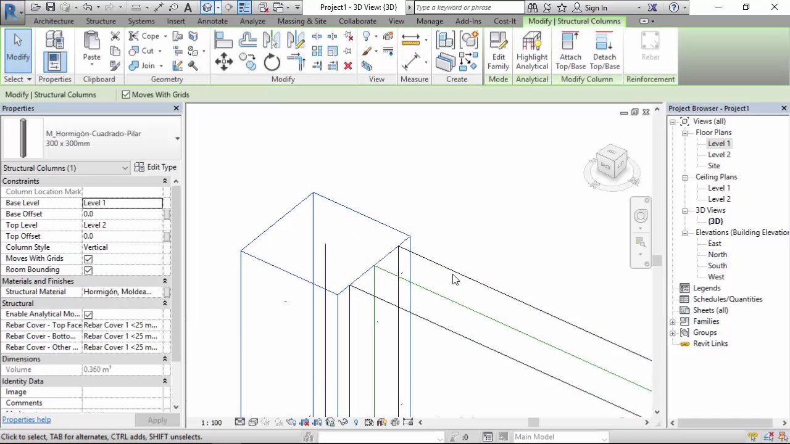Collapse the Constraints section
Image resolution: width=790 pixels, height=444 pixels.
tap(165, 181)
